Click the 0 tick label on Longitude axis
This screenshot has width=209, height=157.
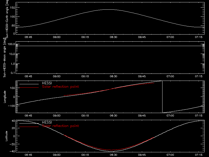point(14,97)
